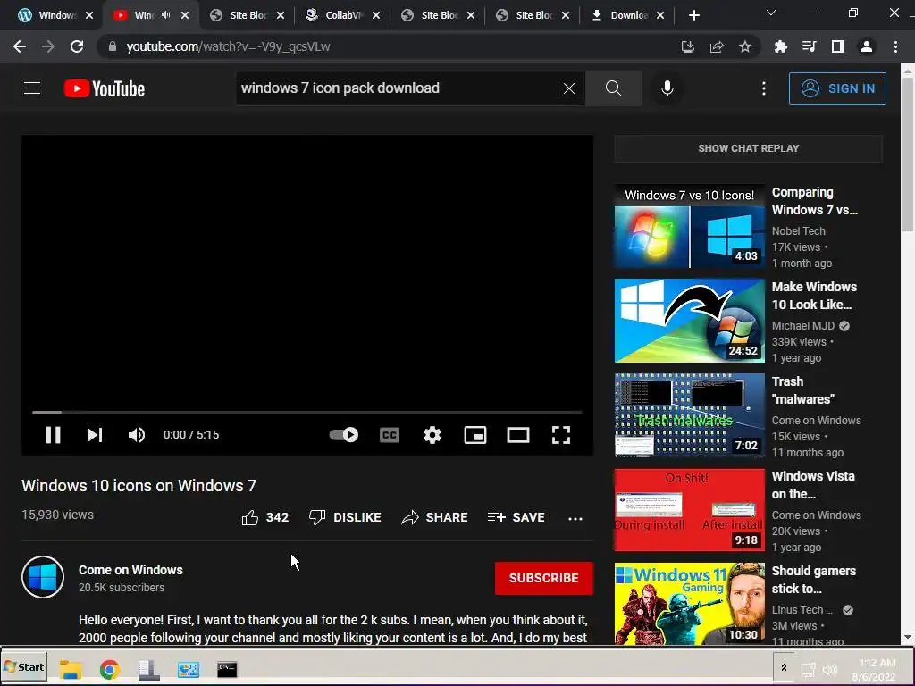Show chat replay panel
Image resolution: width=915 pixels, height=686 pixels.
[749, 148]
